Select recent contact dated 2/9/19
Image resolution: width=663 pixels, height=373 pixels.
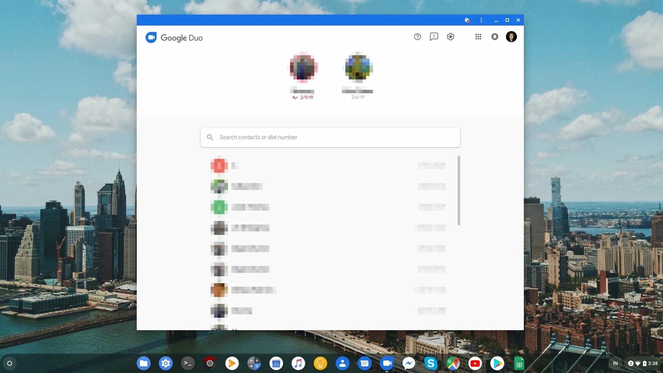tap(303, 68)
